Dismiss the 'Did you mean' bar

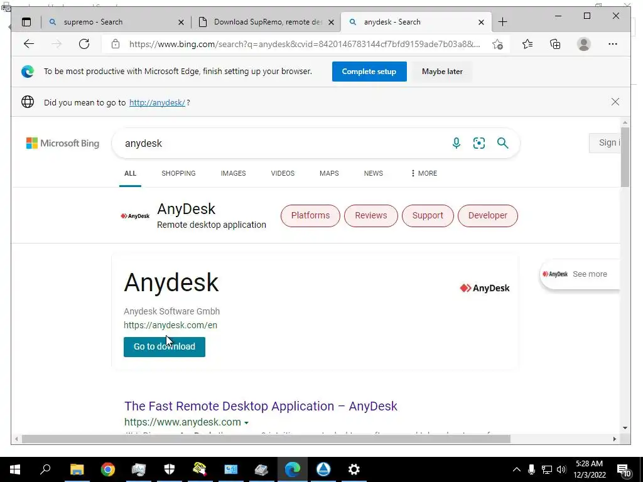tap(615, 102)
